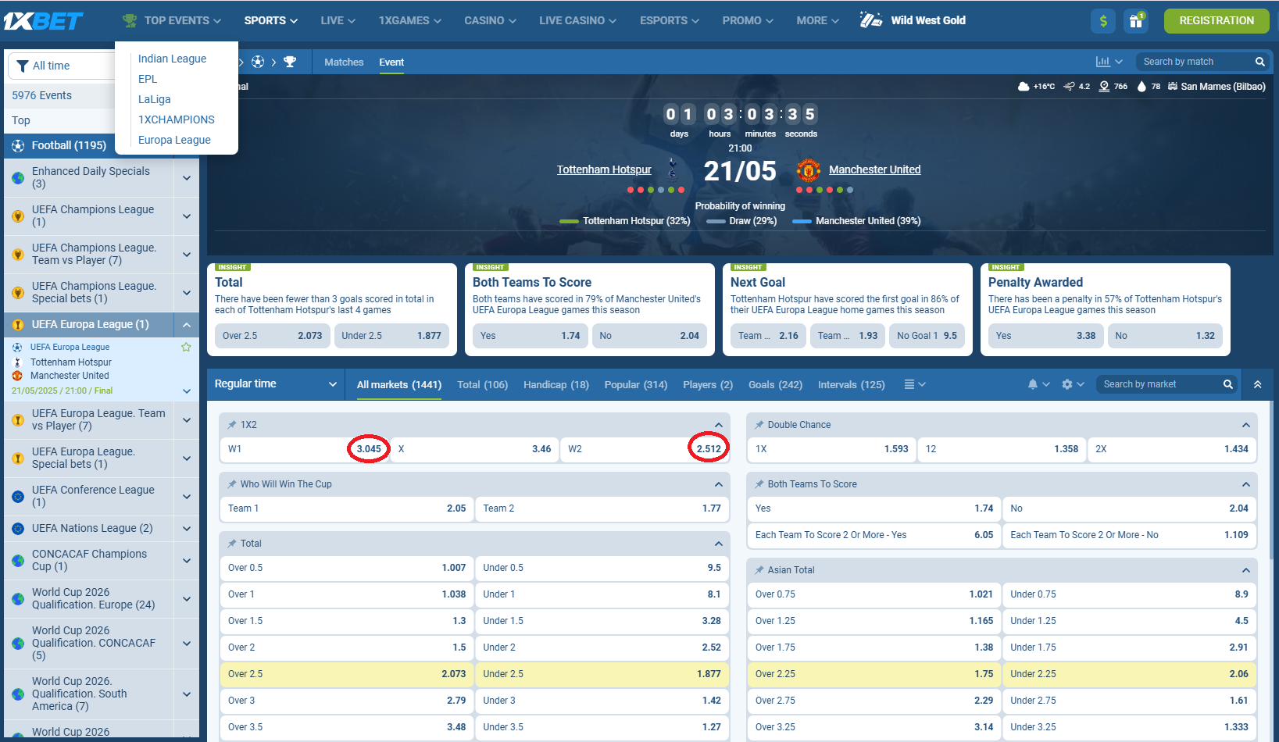Open the Tottenham Hotspur team link

pos(604,169)
